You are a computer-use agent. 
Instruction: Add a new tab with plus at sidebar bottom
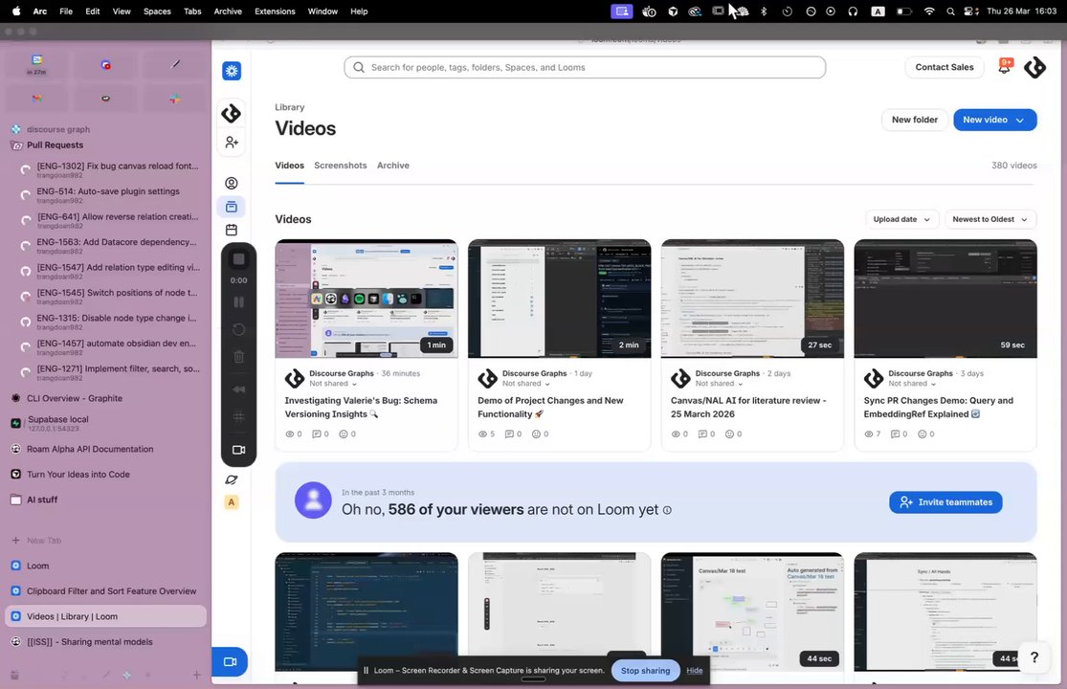pos(197,675)
